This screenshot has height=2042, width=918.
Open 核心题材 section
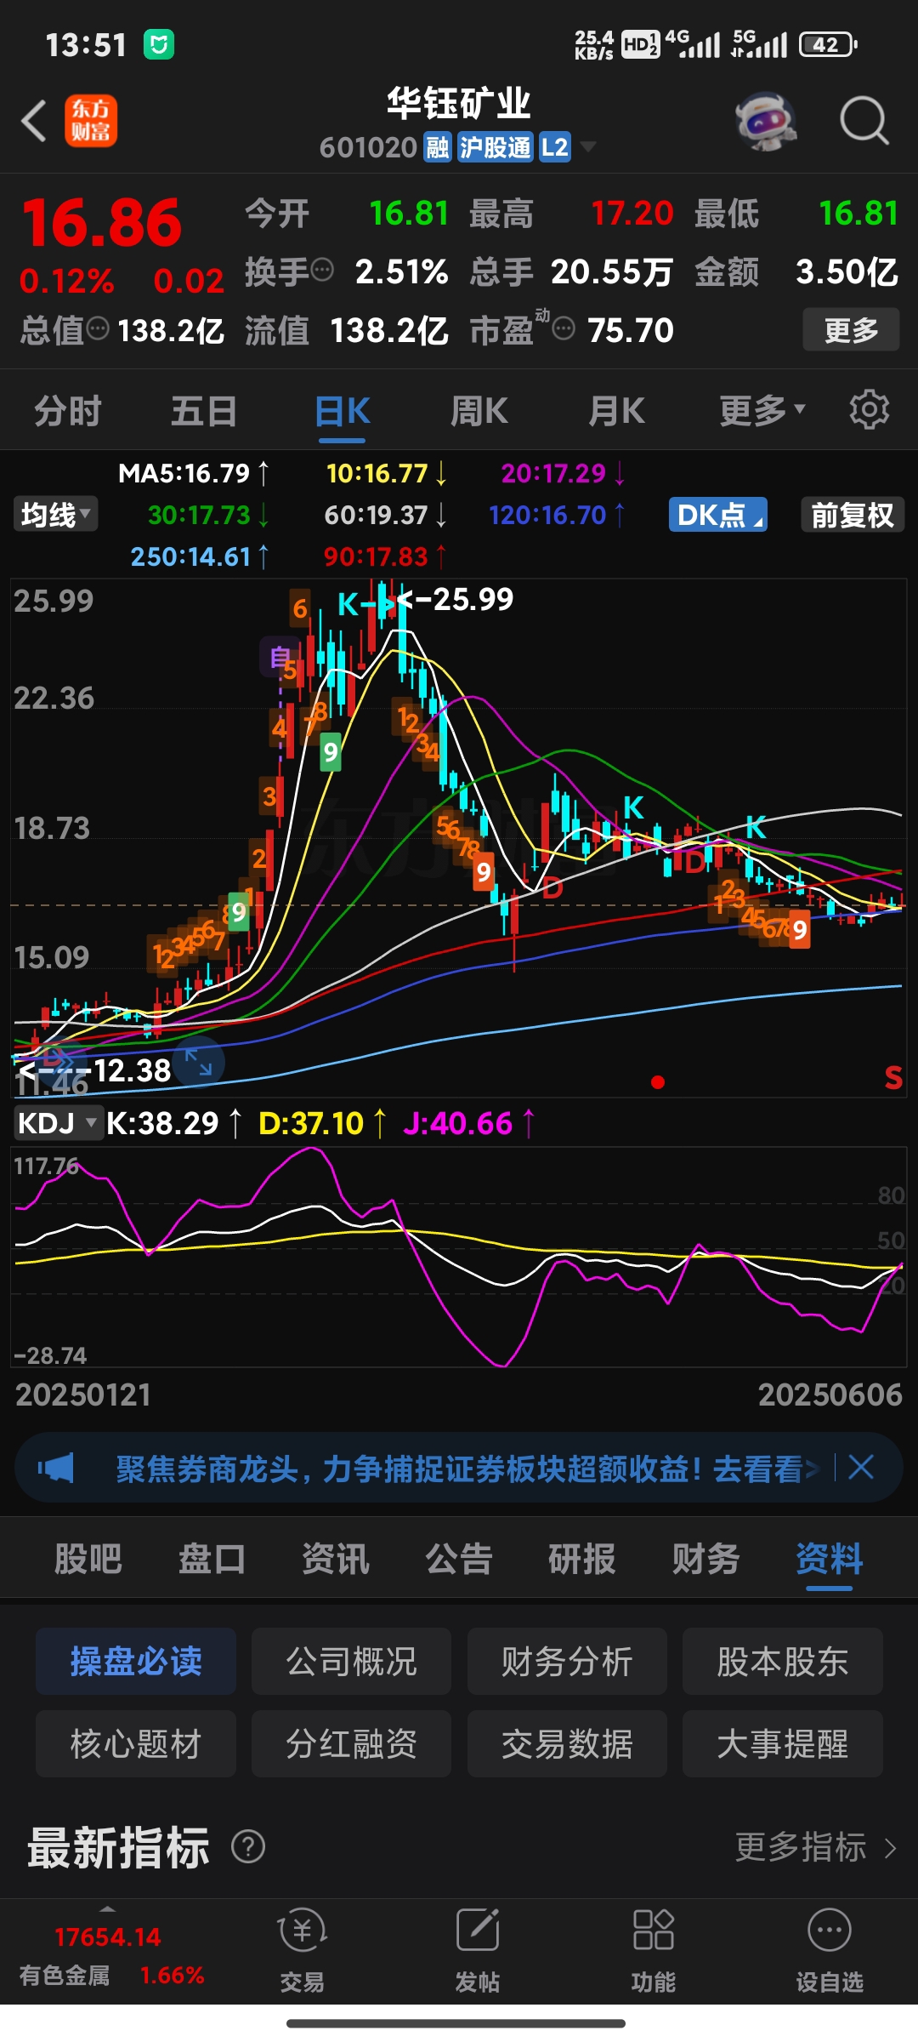[136, 1743]
